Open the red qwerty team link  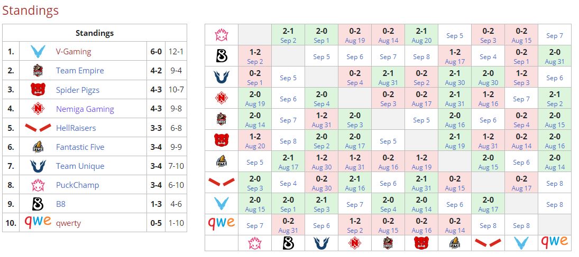point(68,223)
